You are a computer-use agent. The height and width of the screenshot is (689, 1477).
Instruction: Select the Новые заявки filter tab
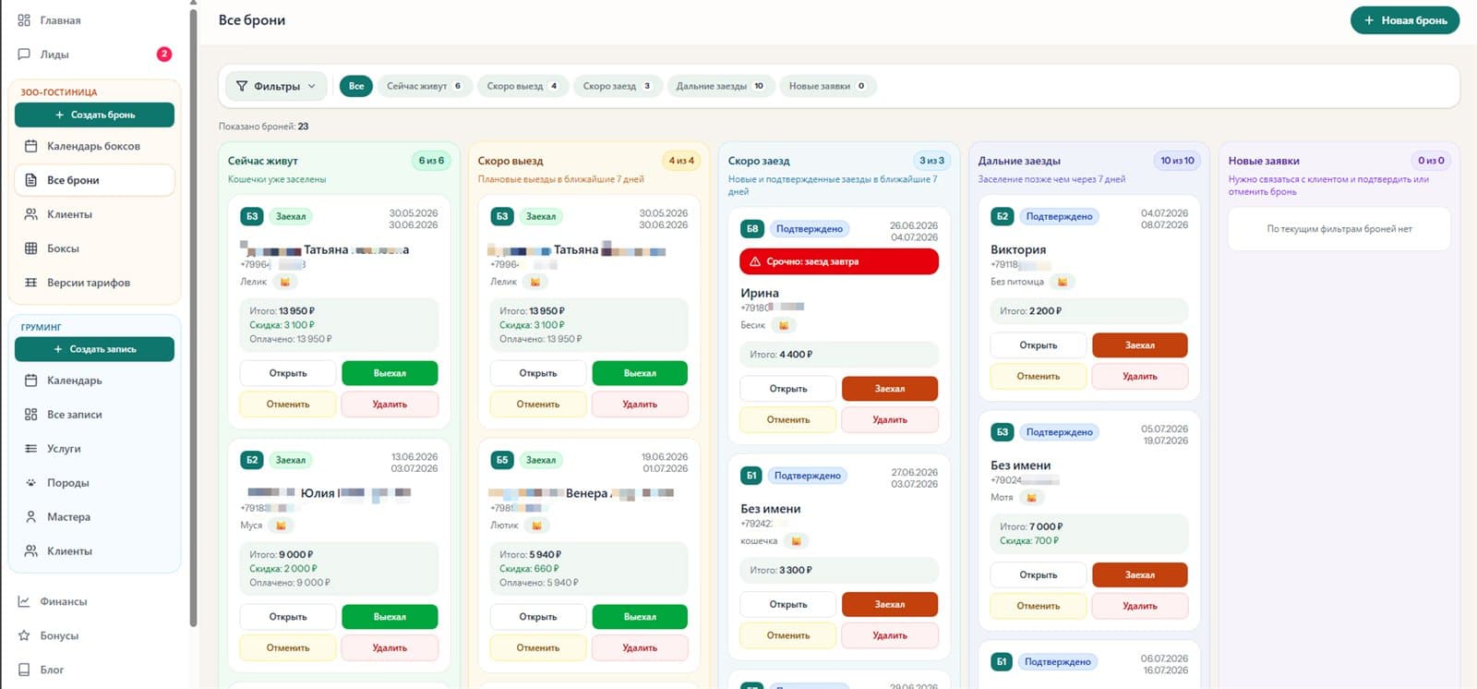coord(827,86)
